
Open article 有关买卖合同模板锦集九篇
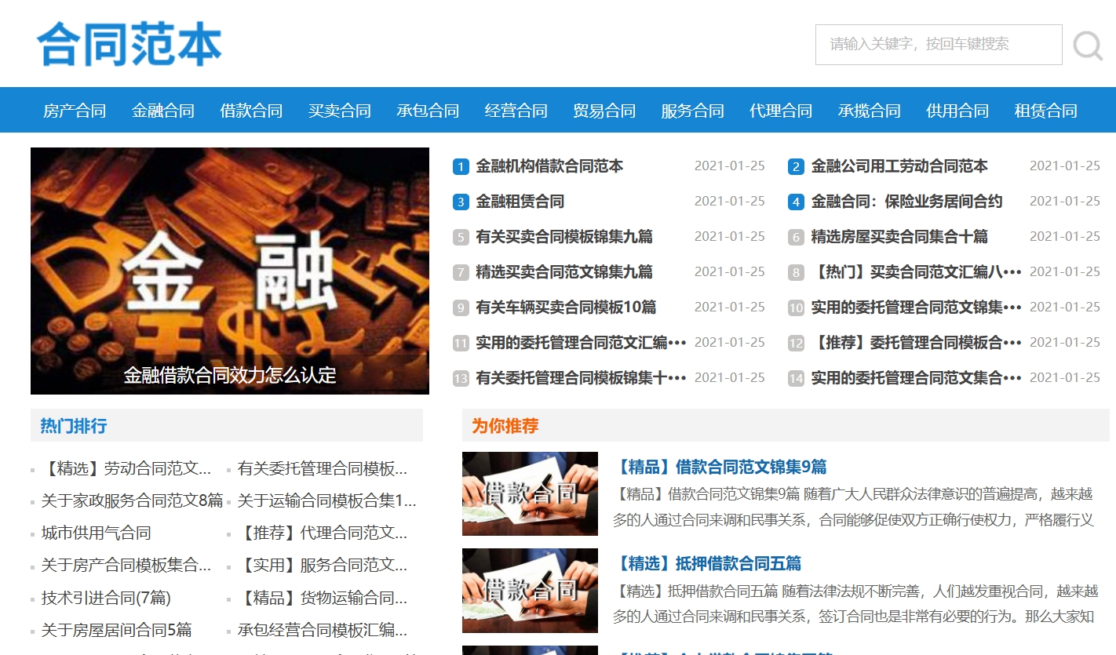pyautogui.click(x=564, y=237)
